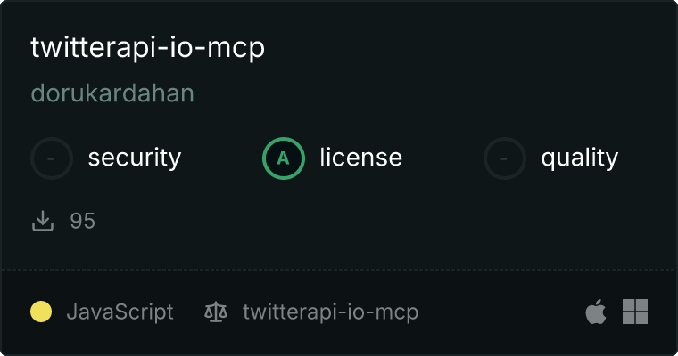
Task: Click the quality grade circle badge
Action: [x=505, y=158]
